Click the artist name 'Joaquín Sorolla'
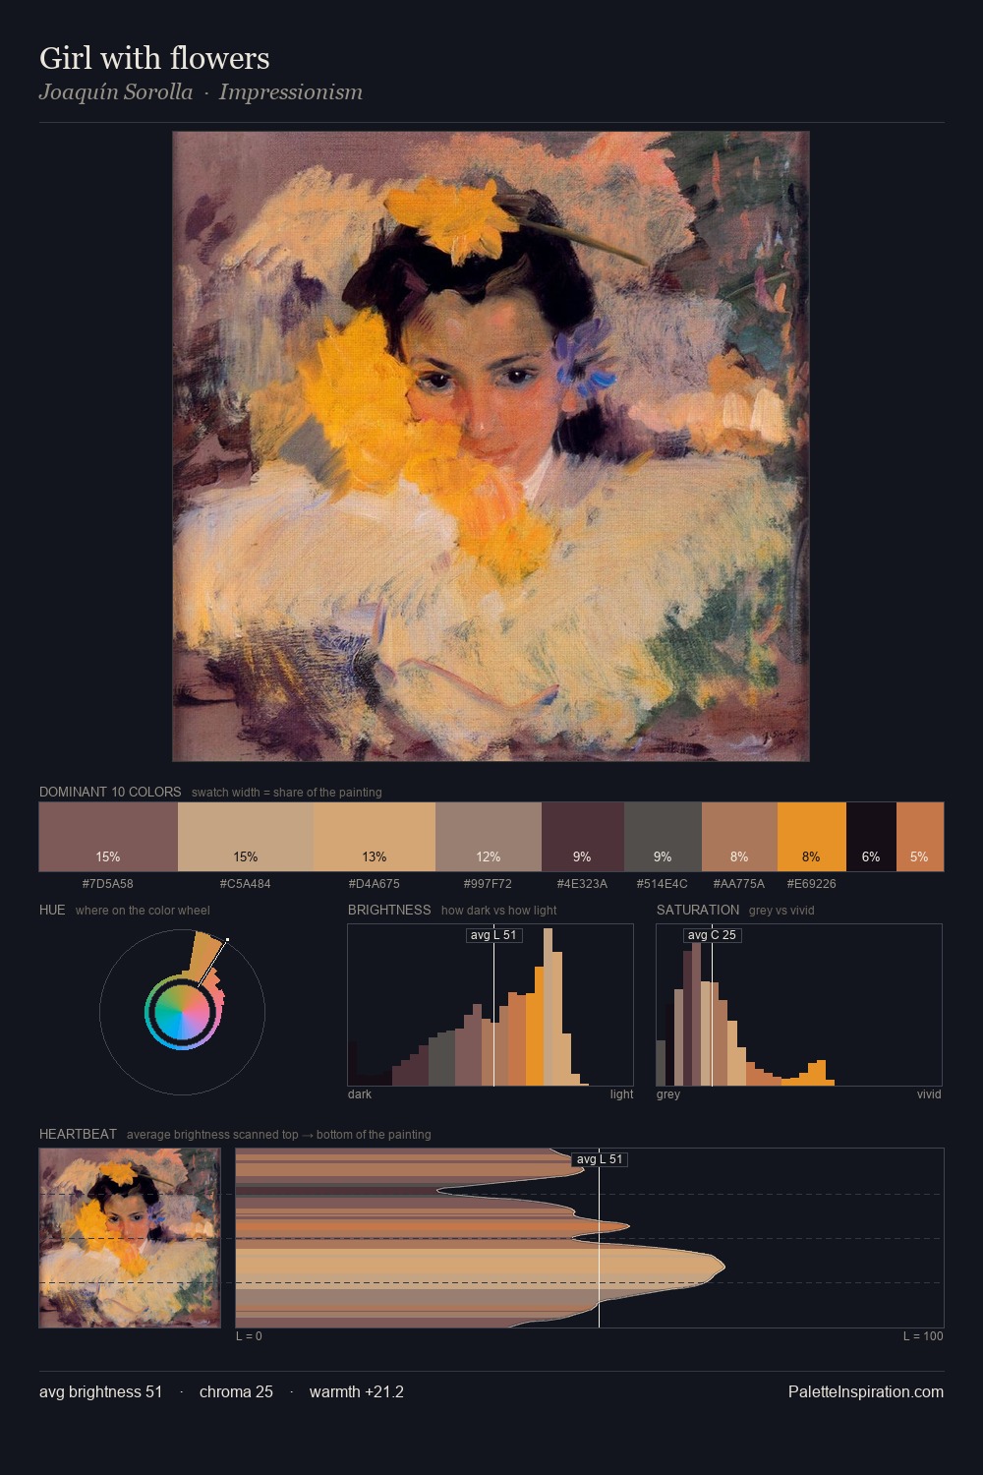Viewport: 983px width, 1475px height. [116, 92]
